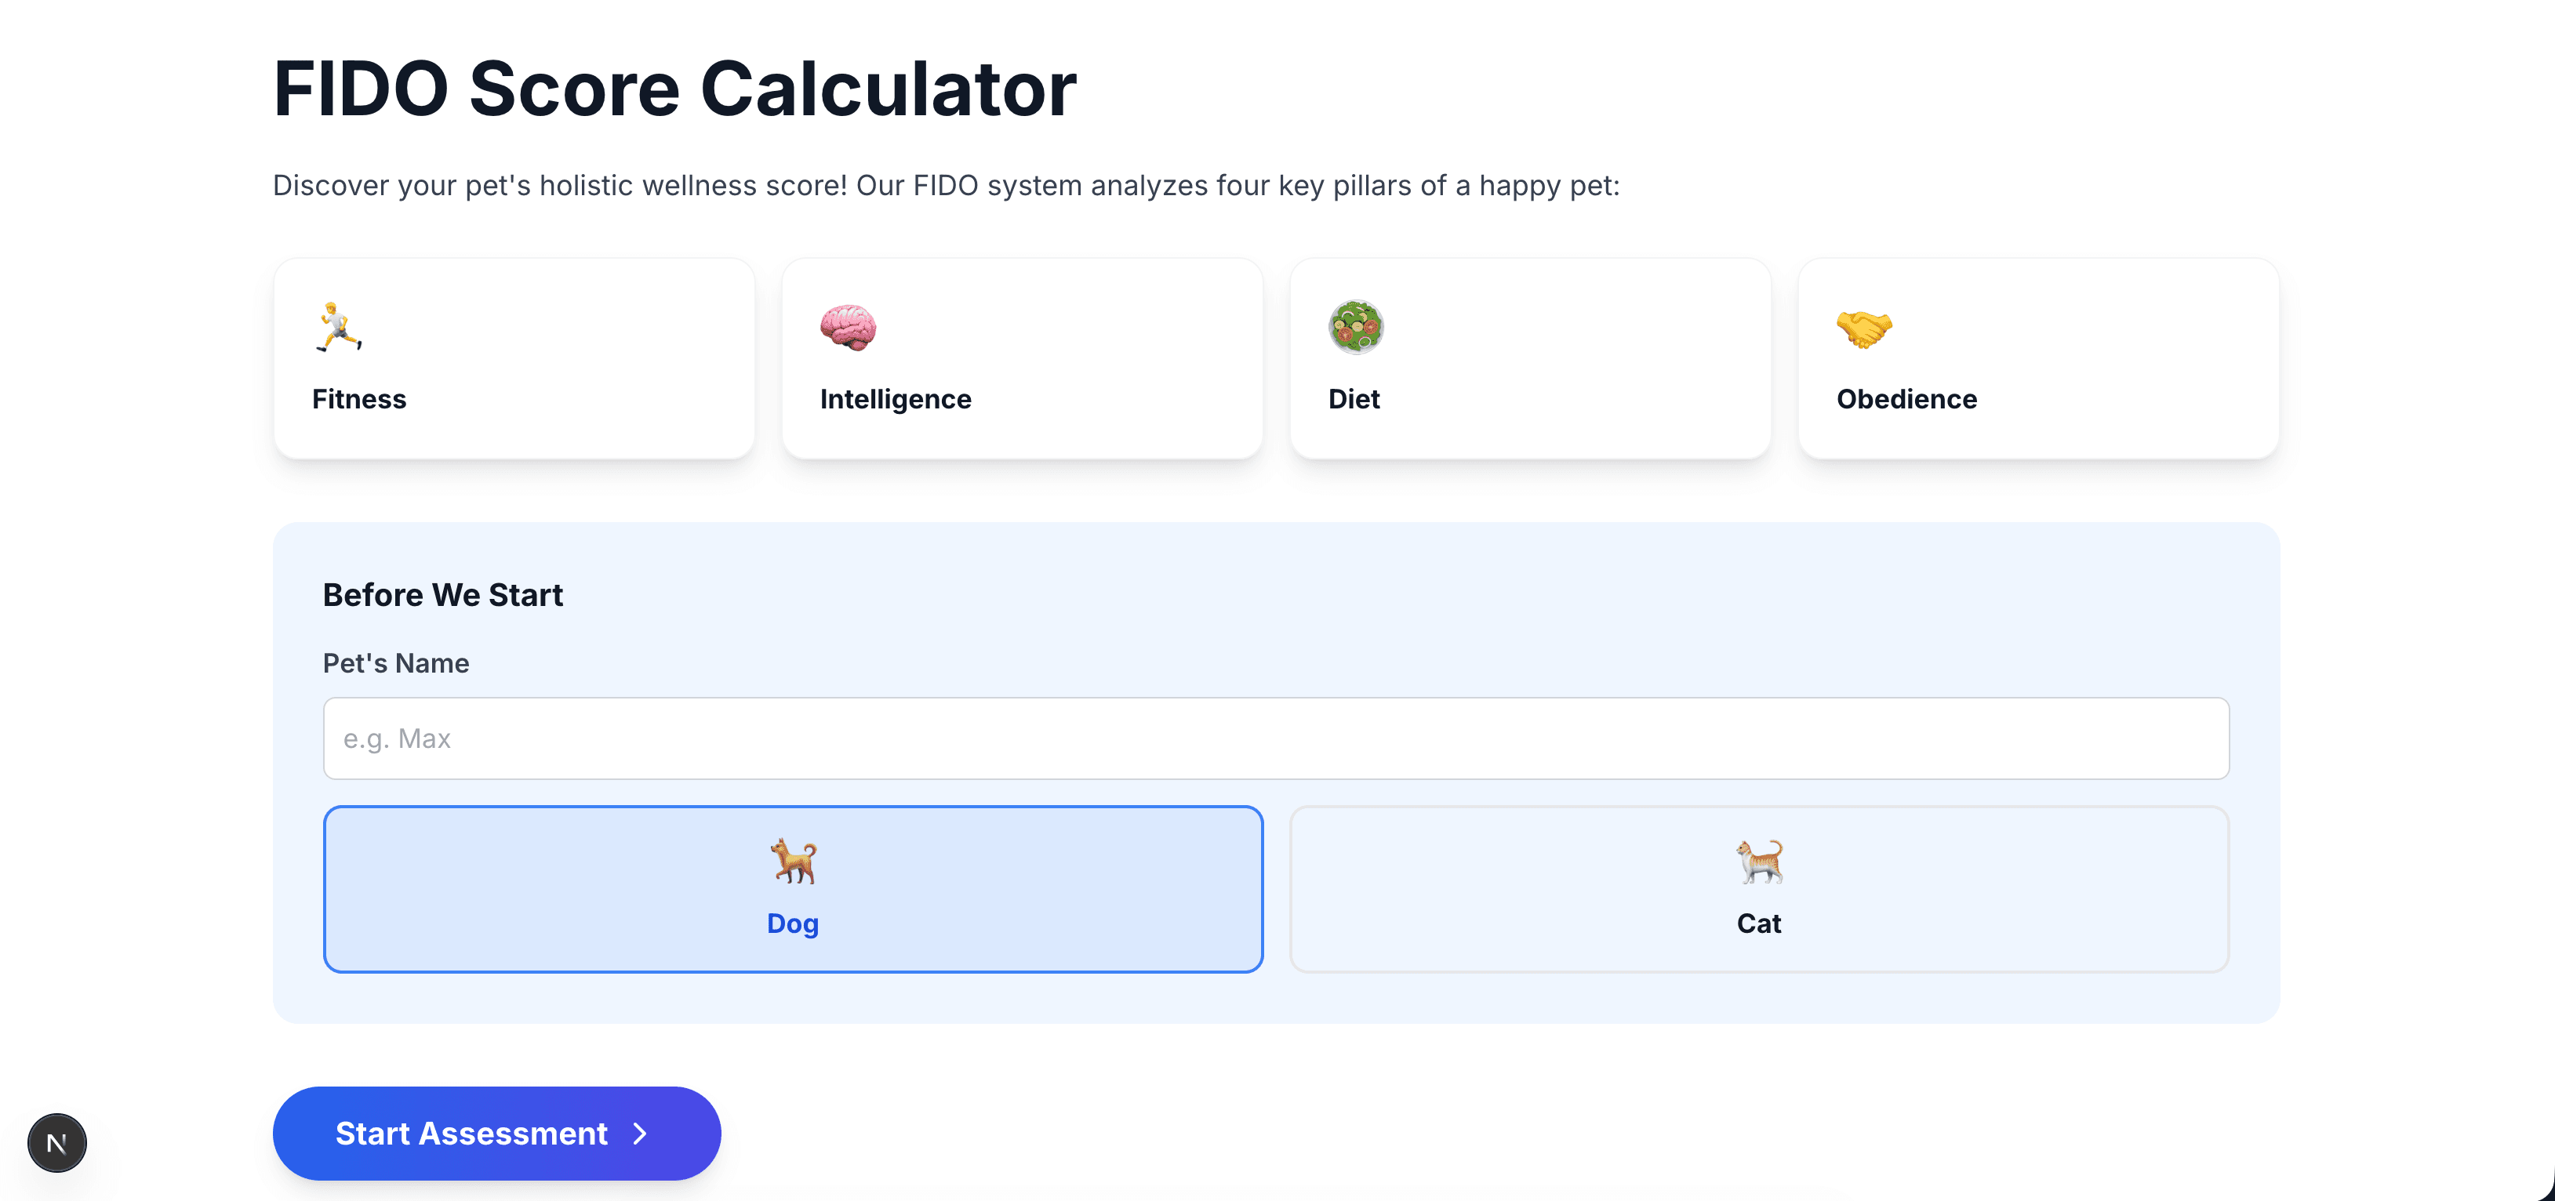The width and height of the screenshot is (2555, 1201).
Task: Open the Intelligence pillar card
Action: [x=1022, y=358]
